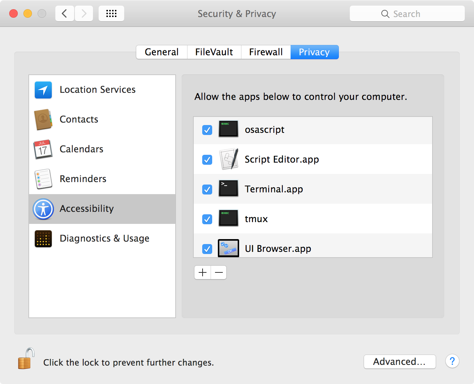Uncheck the tmux checkbox
Viewport: 474px width, 384px height.
click(x=207, y=219)
